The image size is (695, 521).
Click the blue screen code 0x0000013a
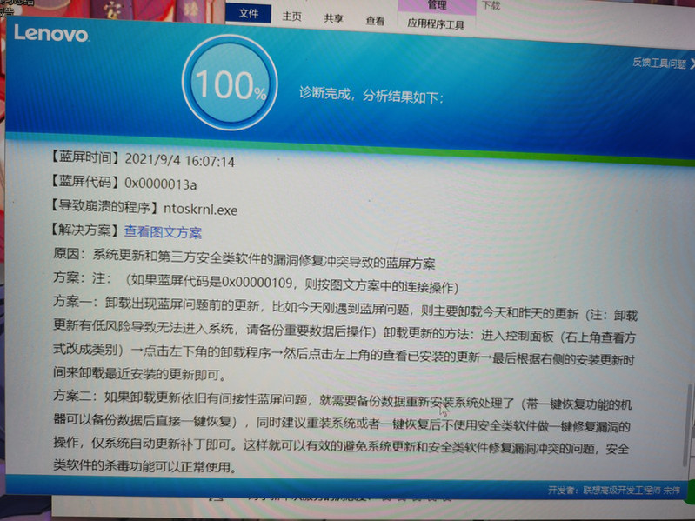coord(161,184)
